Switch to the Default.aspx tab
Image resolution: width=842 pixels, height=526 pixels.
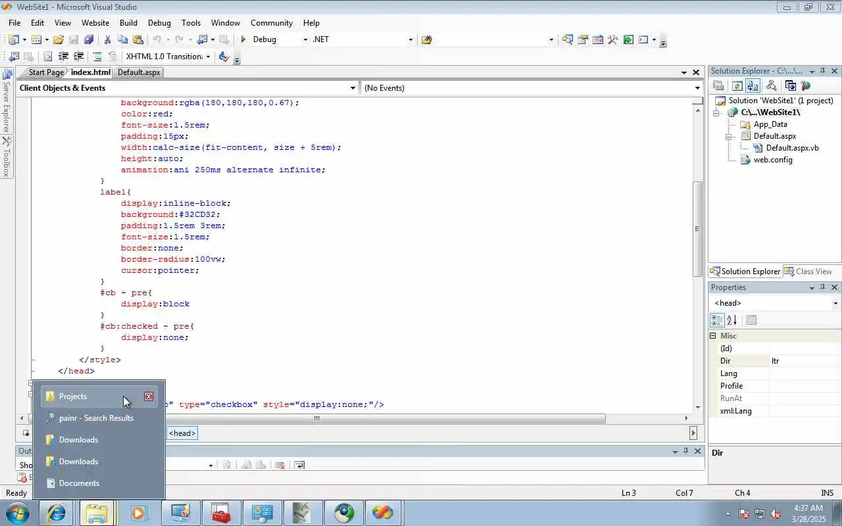139,72
